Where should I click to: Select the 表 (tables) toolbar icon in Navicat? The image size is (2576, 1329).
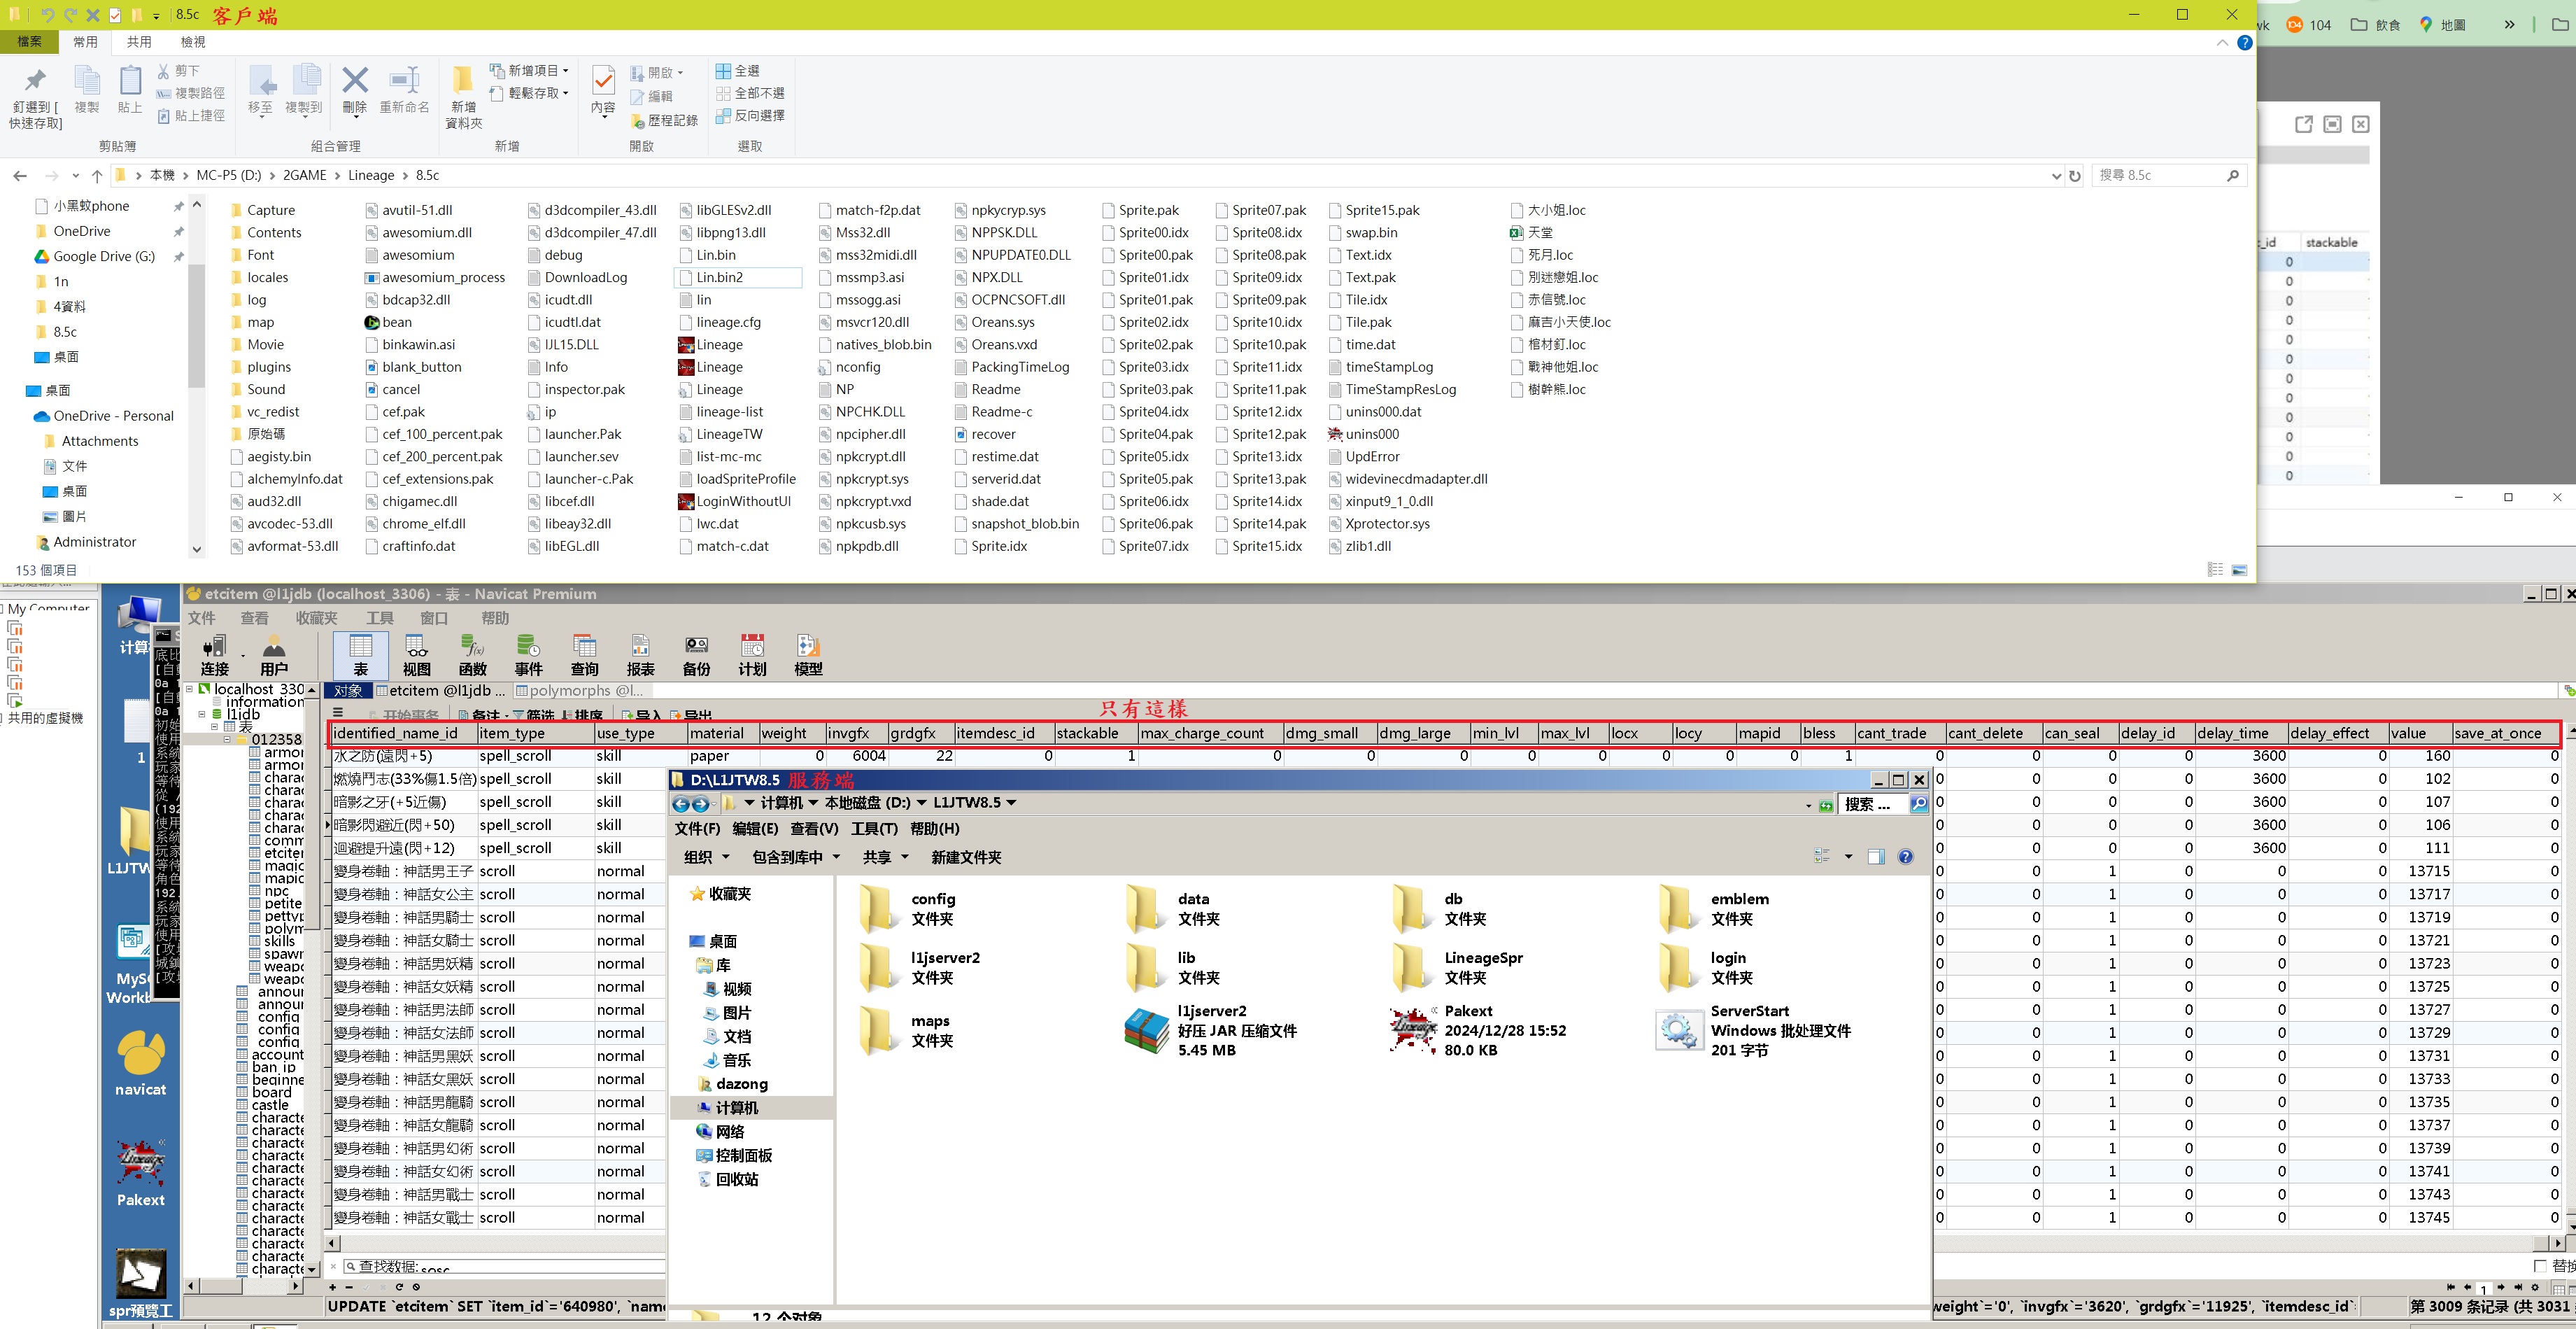pyautogui.click(x=360, y=656)
